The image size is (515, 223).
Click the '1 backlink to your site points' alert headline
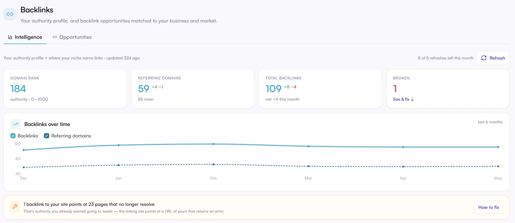tap(89, 204)
